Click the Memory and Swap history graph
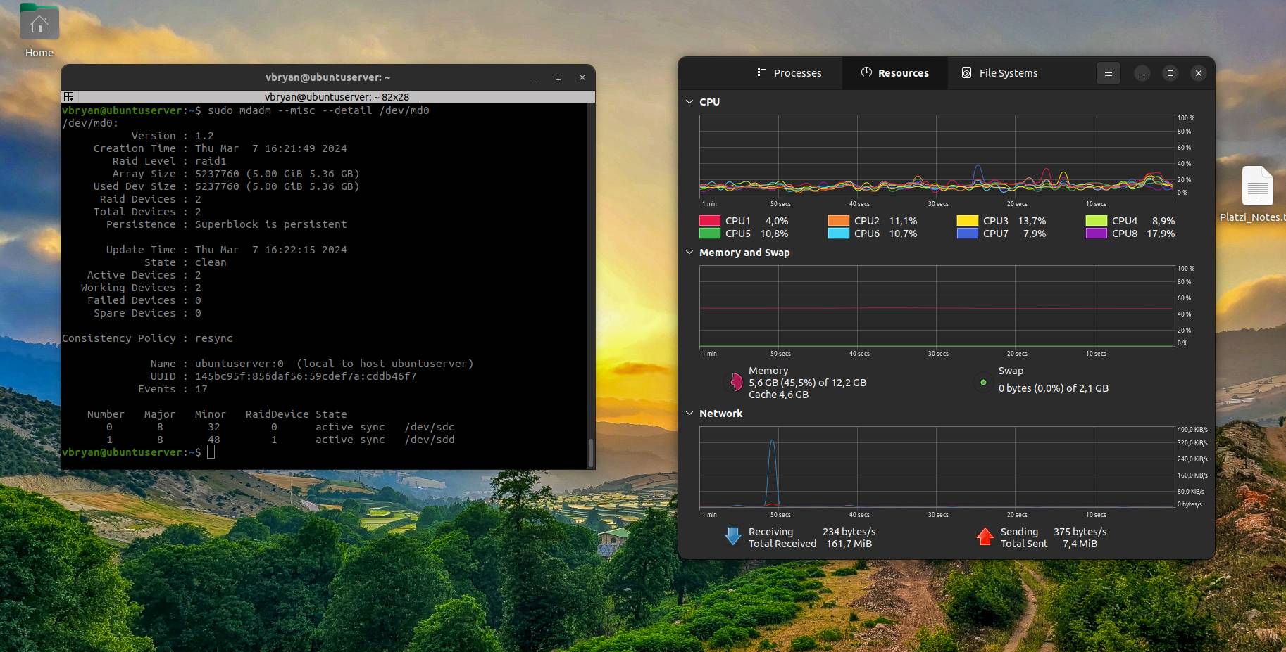Viewport: 1286px width, 652px height. (936, 306)
